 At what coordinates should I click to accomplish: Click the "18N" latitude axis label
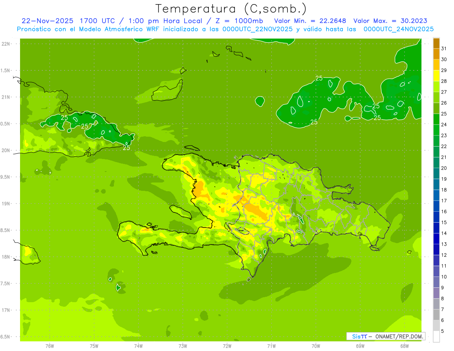click(6, 257)
